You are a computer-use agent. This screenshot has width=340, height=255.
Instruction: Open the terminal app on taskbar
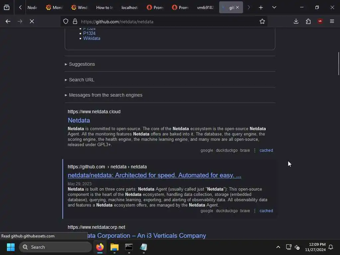click(129, 247)
